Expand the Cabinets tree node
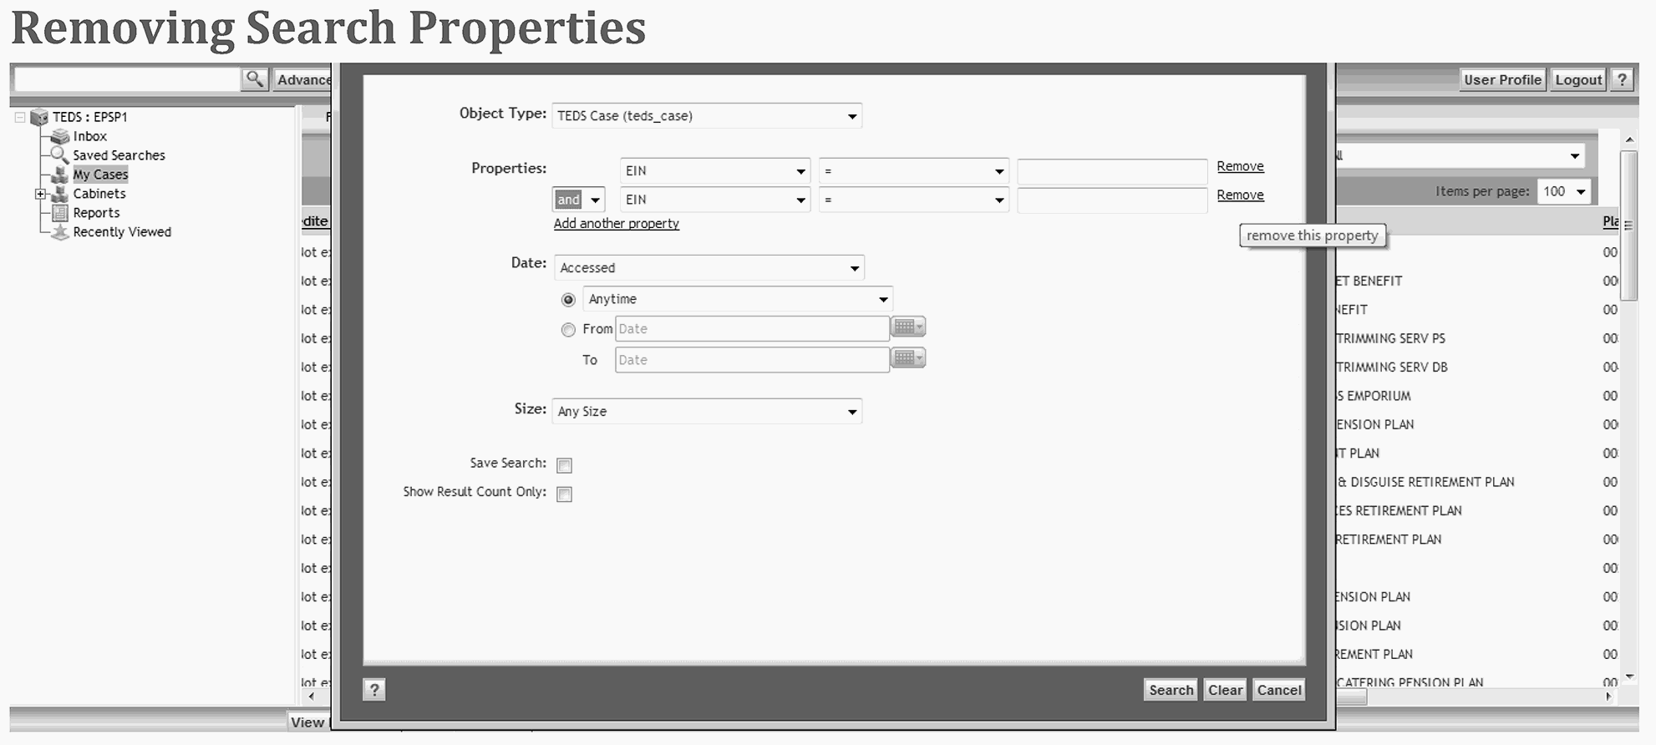 (39, 194)
